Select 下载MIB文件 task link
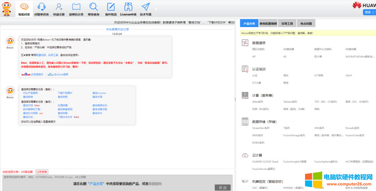The height and width of the screenshot is (191, 376). click(65, 117)
